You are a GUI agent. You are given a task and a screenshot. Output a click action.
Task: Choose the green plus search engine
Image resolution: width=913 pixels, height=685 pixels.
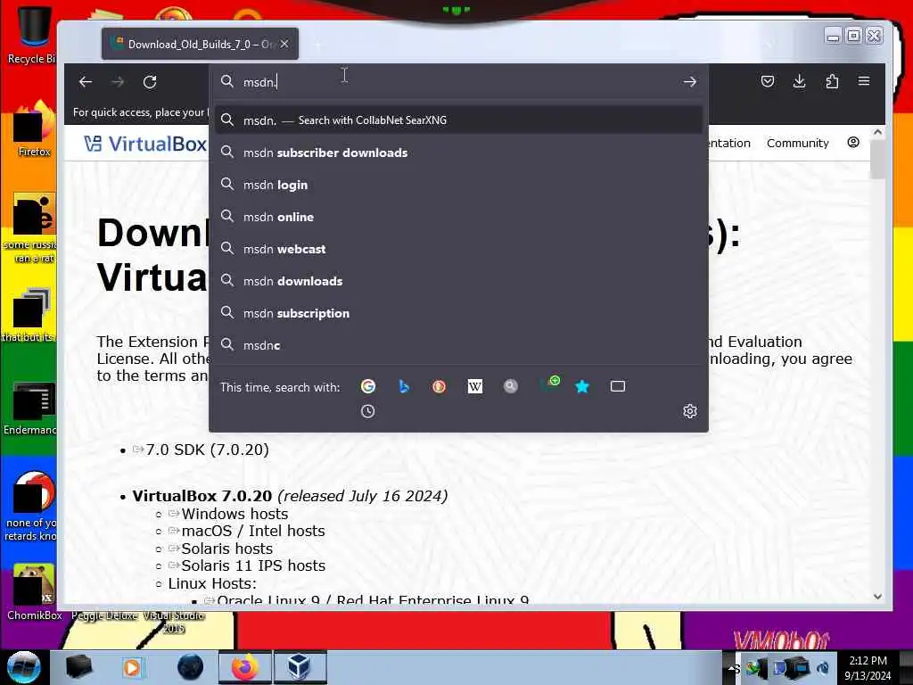click(x=550, y=384)
